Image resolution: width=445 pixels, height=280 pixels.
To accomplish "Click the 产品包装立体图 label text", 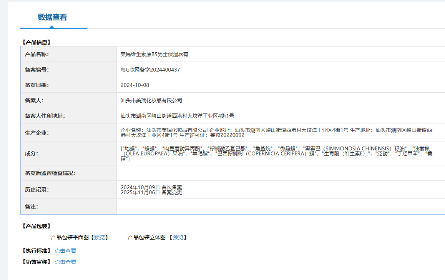I will (x=147, y=237).
